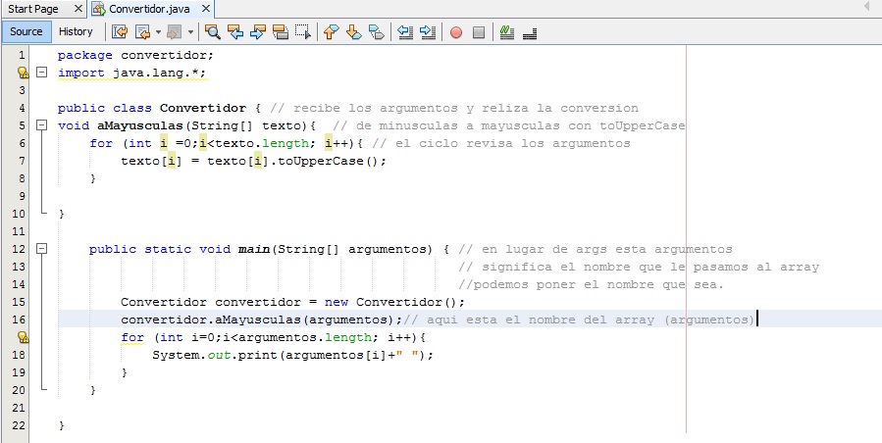Click the Last Edit navigation icon
This screenshot has width=882, height=443.
click(x=120, y=31)
